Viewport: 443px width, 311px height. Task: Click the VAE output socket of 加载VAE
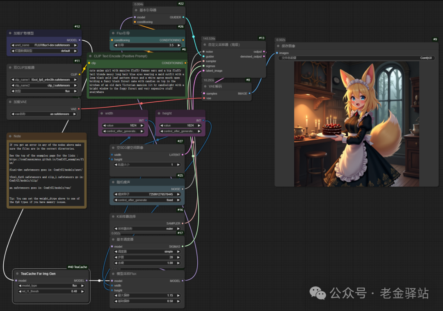click(x=79, y=109)
